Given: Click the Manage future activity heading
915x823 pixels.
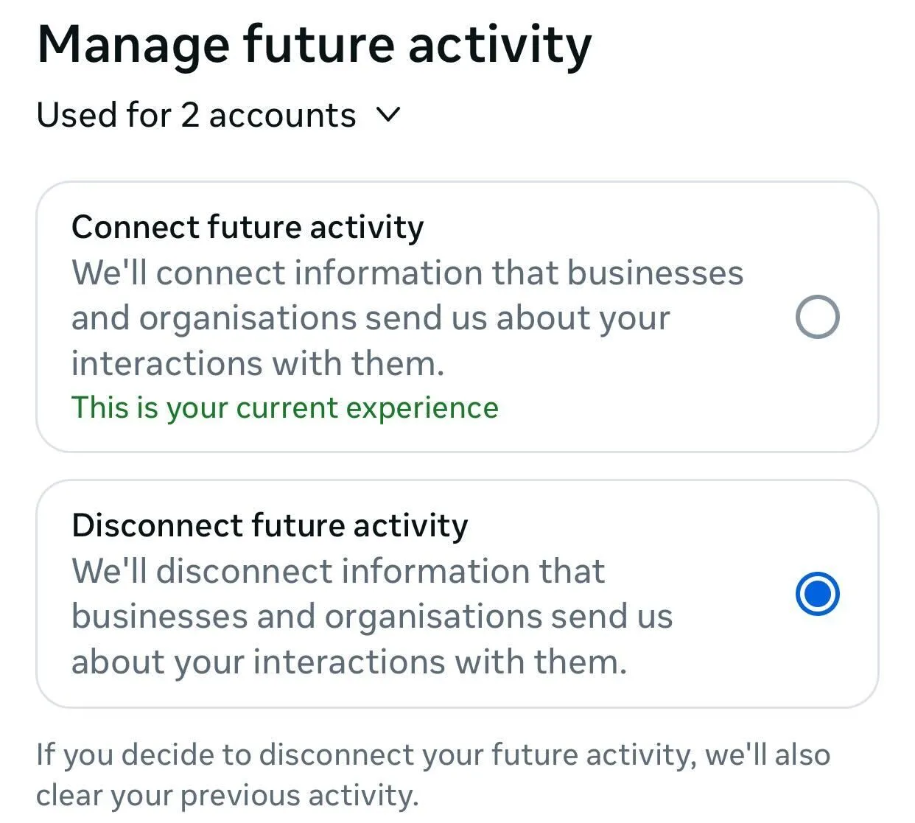Looking at the screenshot, I should click(314, 46).
